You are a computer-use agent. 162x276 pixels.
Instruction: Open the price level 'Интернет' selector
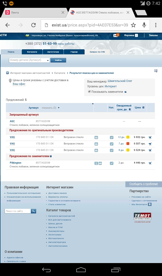[111, 87]
